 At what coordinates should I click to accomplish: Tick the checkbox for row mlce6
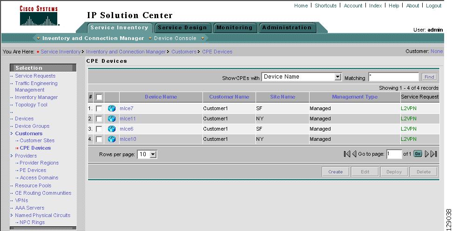99,129
